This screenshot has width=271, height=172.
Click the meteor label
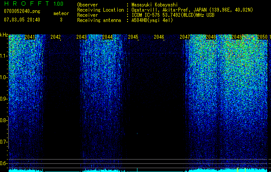(61, 13)
